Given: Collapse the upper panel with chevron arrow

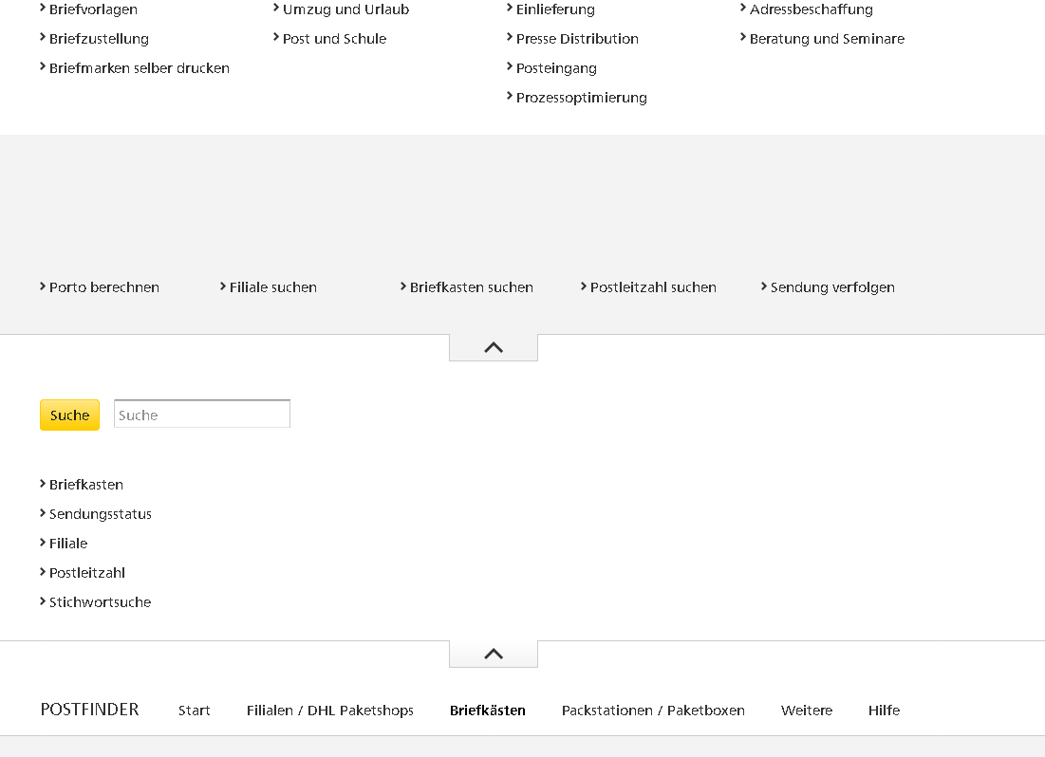Looking at the screenshot, I should point(493,347).
